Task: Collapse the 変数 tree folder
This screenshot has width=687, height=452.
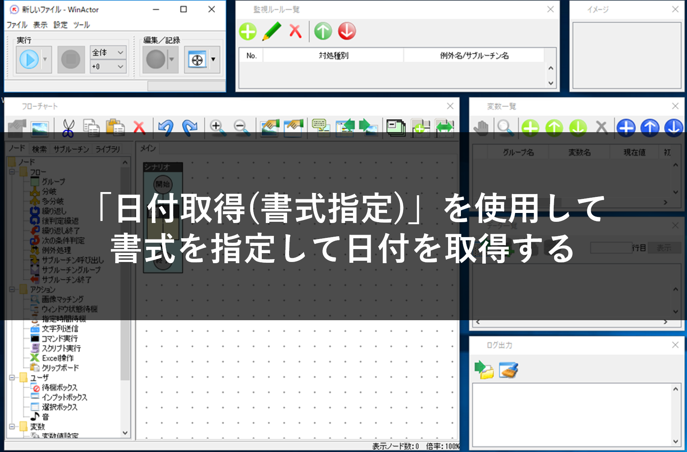Action: [12, 427]
